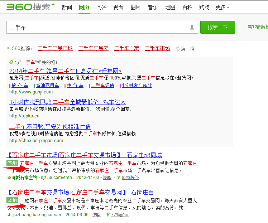Click the 360搜索 logo

pyautogui.click(x=30, y=7)
